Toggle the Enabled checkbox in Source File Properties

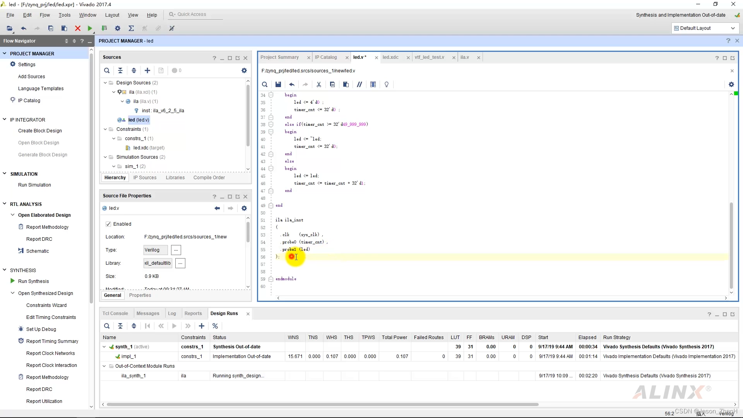pyautogui.click(x=109, y=224)
